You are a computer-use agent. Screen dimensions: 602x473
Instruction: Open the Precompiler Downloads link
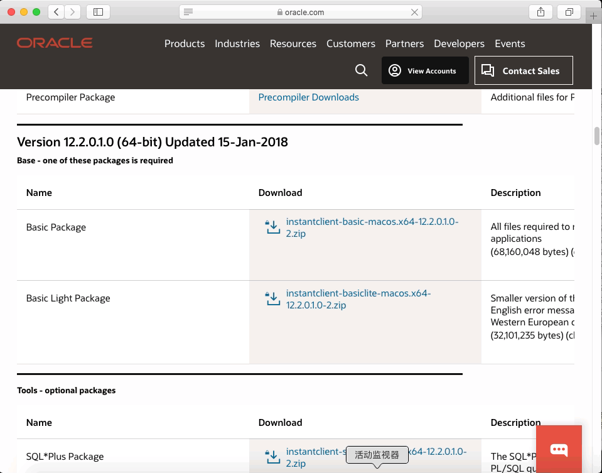[x=309, y=97]
